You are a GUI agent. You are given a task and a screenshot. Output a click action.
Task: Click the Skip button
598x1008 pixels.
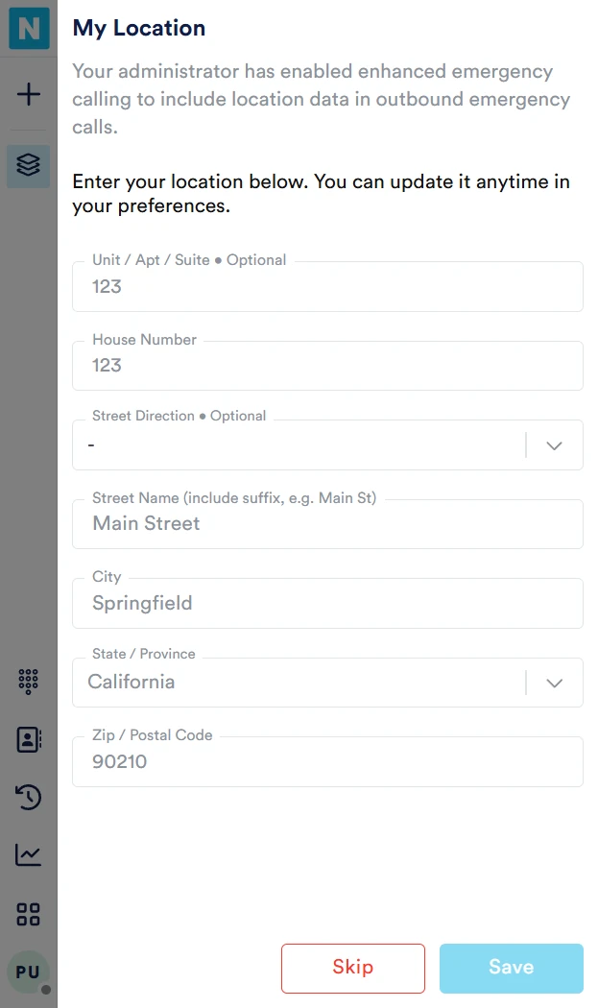click(352, 968)
